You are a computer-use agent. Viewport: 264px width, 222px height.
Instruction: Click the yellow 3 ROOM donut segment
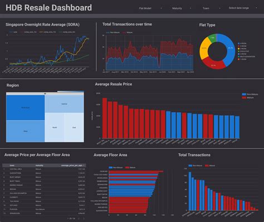tap(204, 48)
